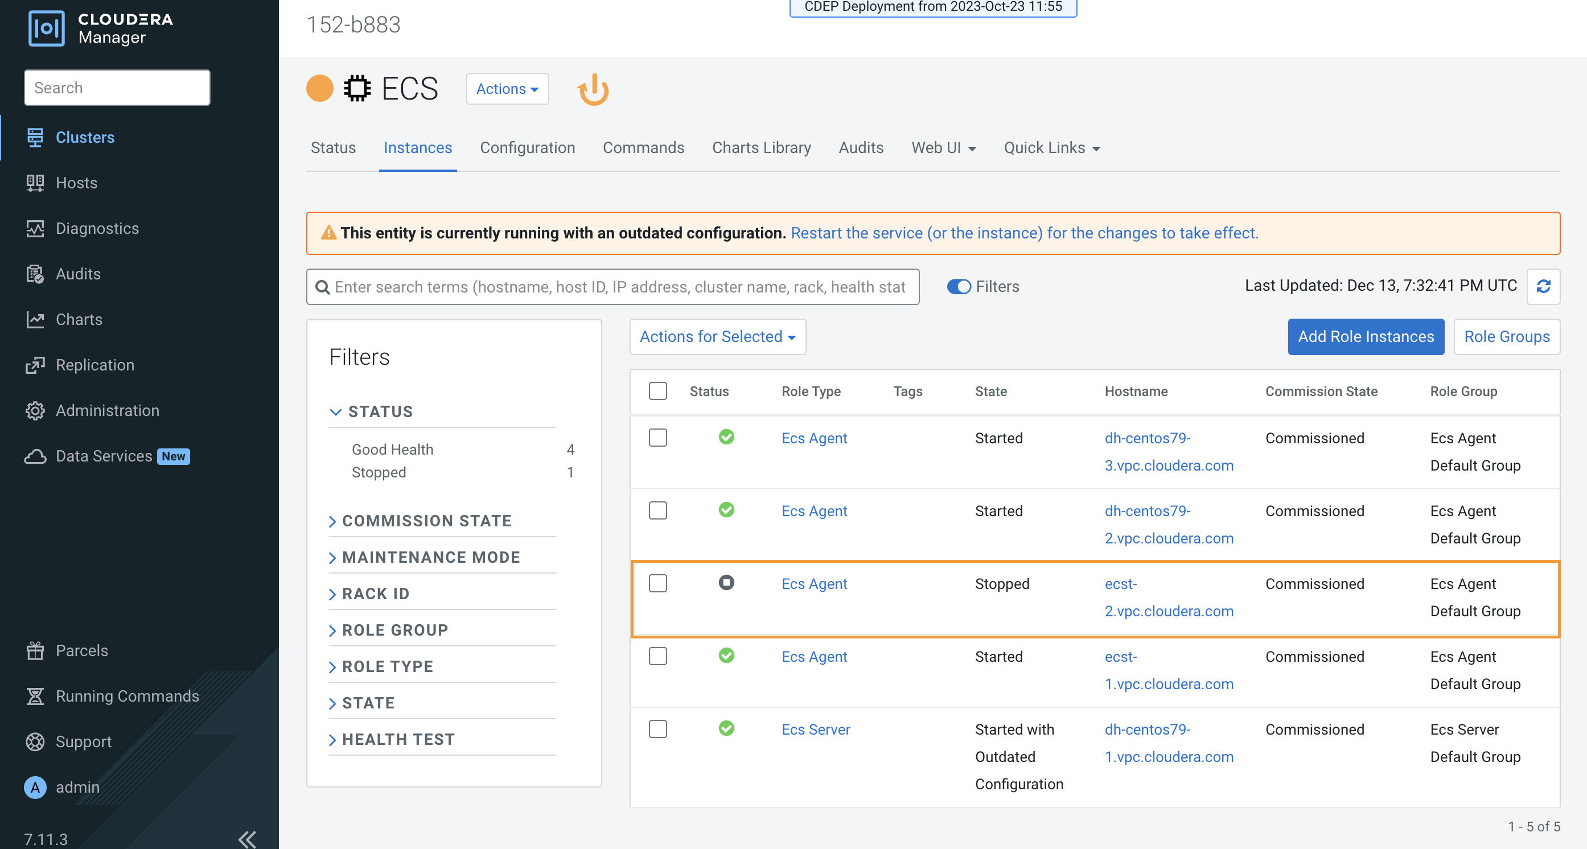This screenshot has width=1587, height=849.
Task: Select the stopped Ecs Agent row checkbox
Action: [x=657, y=583]
